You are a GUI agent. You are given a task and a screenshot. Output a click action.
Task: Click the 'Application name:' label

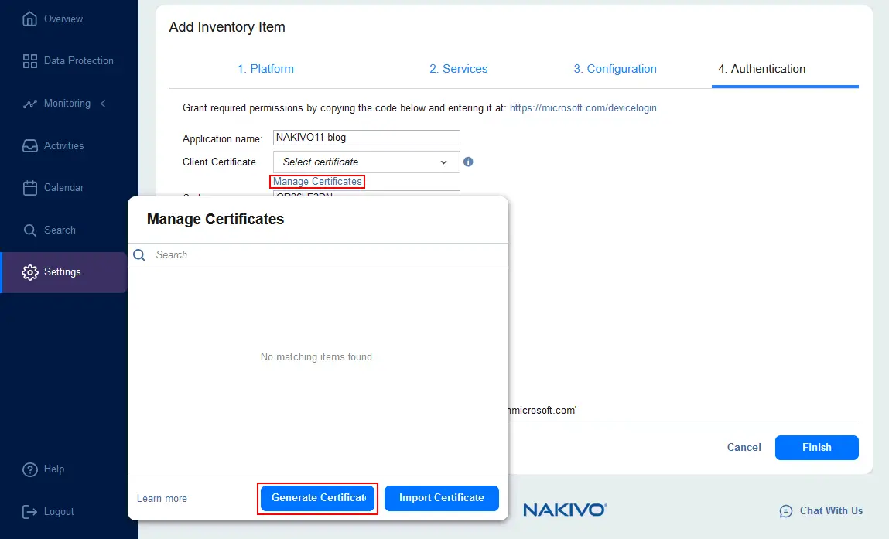[222, 139]
